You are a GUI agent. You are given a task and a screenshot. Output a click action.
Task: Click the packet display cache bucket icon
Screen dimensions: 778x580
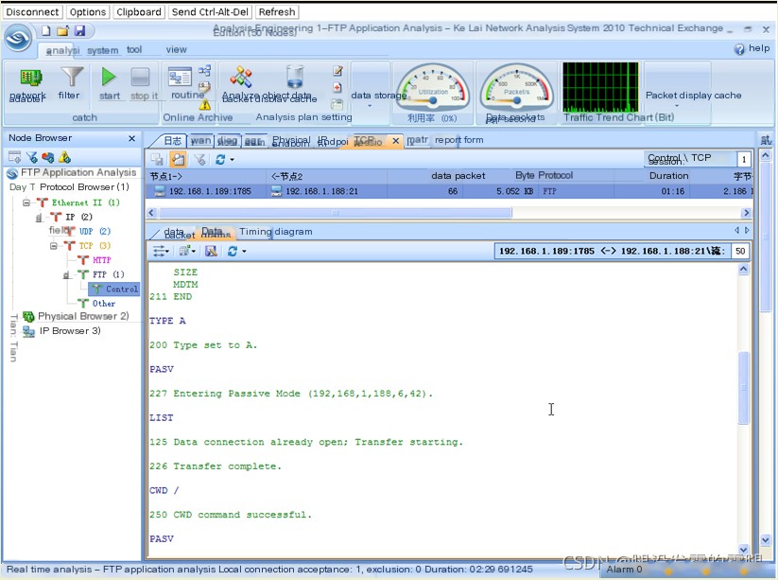click(295, 77)
